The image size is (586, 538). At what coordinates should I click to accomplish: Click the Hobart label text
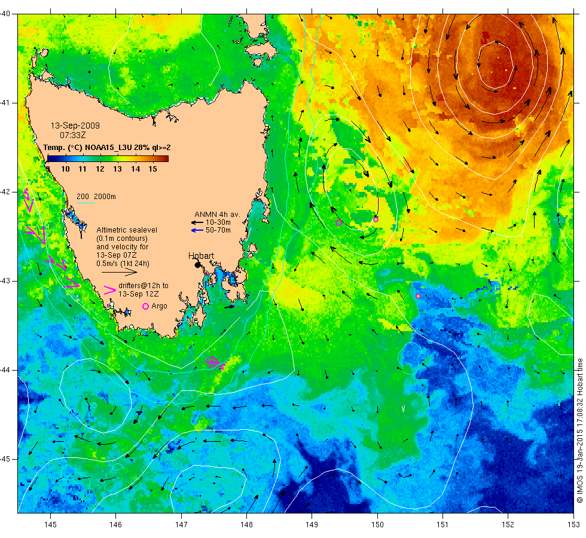pos(201,256)
